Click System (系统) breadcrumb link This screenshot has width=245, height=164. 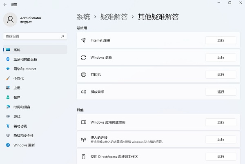pos(83,17)
